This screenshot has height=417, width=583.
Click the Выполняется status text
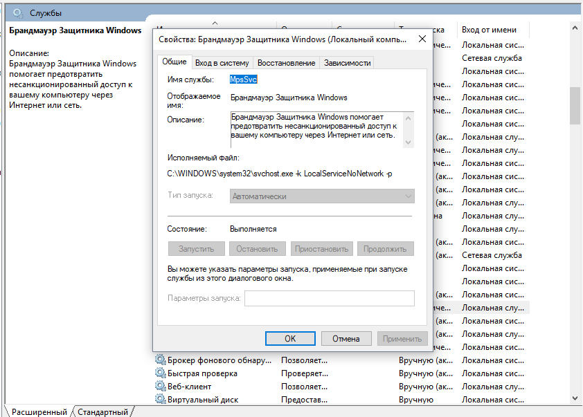tap(253, 229)
